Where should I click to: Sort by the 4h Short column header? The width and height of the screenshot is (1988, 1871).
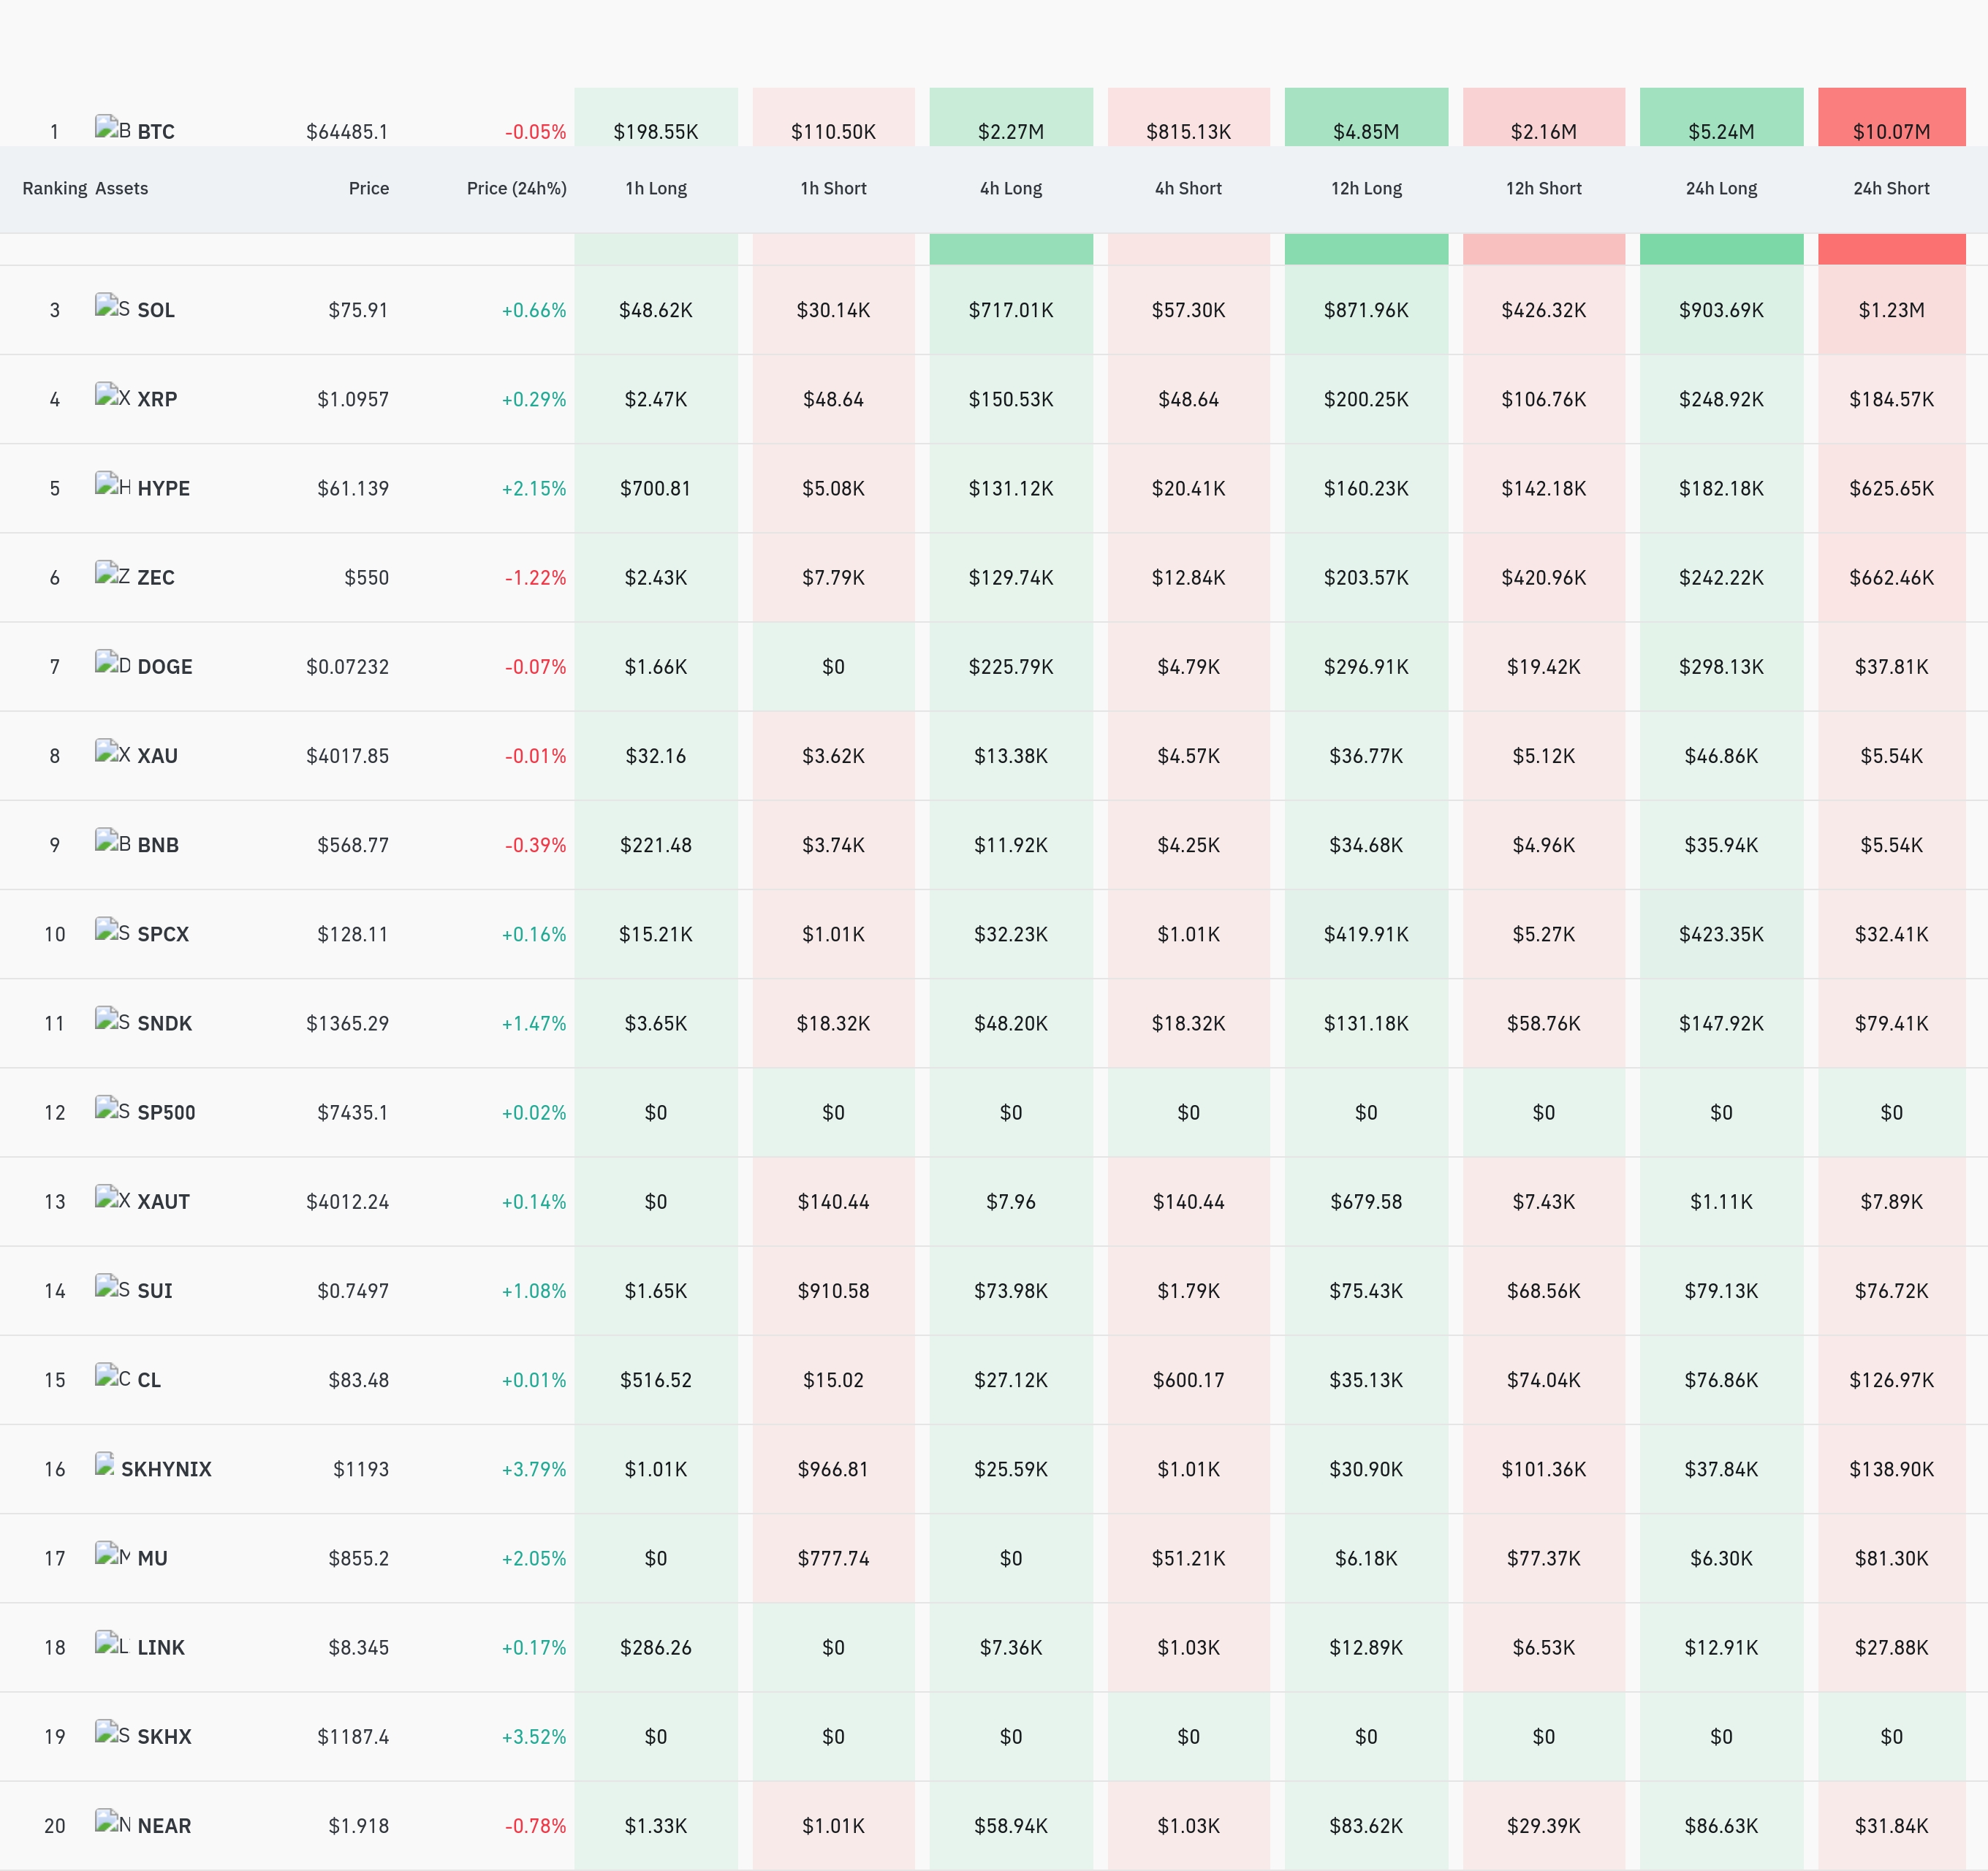[1188, 188]
